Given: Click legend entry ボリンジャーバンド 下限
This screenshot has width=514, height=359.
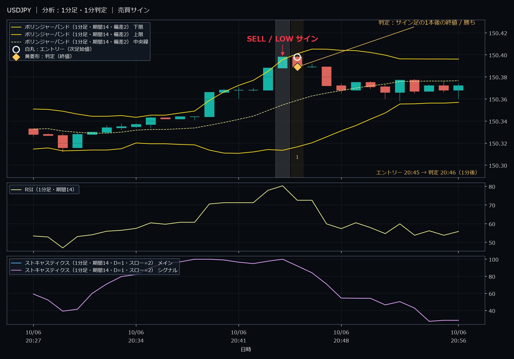Looking at the screenshot, I should point(77,27).
